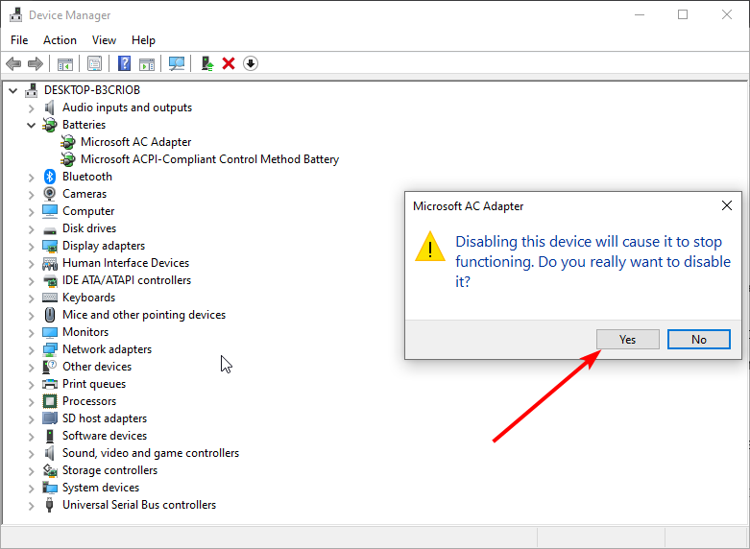Image resolution: width=750 pixels, height=549 pixels.
Task: Select IDE ATA/ATAPI controllers row
Action: [x=127, y=280]
